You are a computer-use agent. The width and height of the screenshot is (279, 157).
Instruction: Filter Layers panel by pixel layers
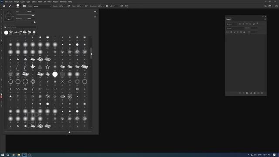coord(240,24)
